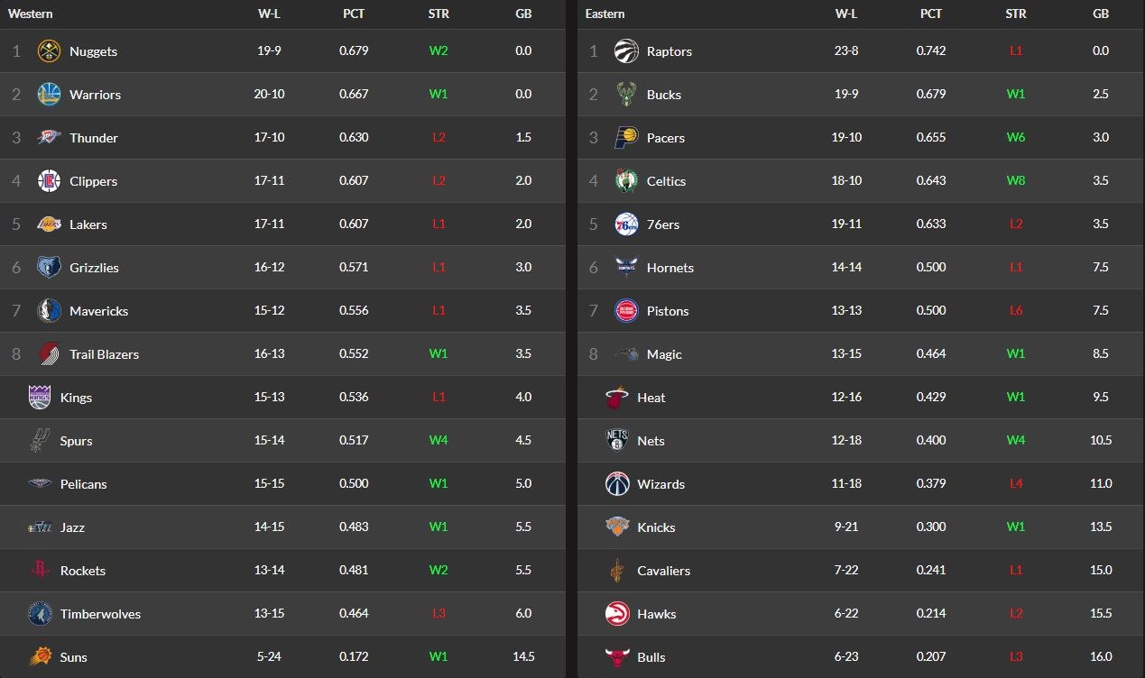Select the Western conference header
Image resolution: width=1145 pixels, height=678 pixels.
tap(31, 14)
